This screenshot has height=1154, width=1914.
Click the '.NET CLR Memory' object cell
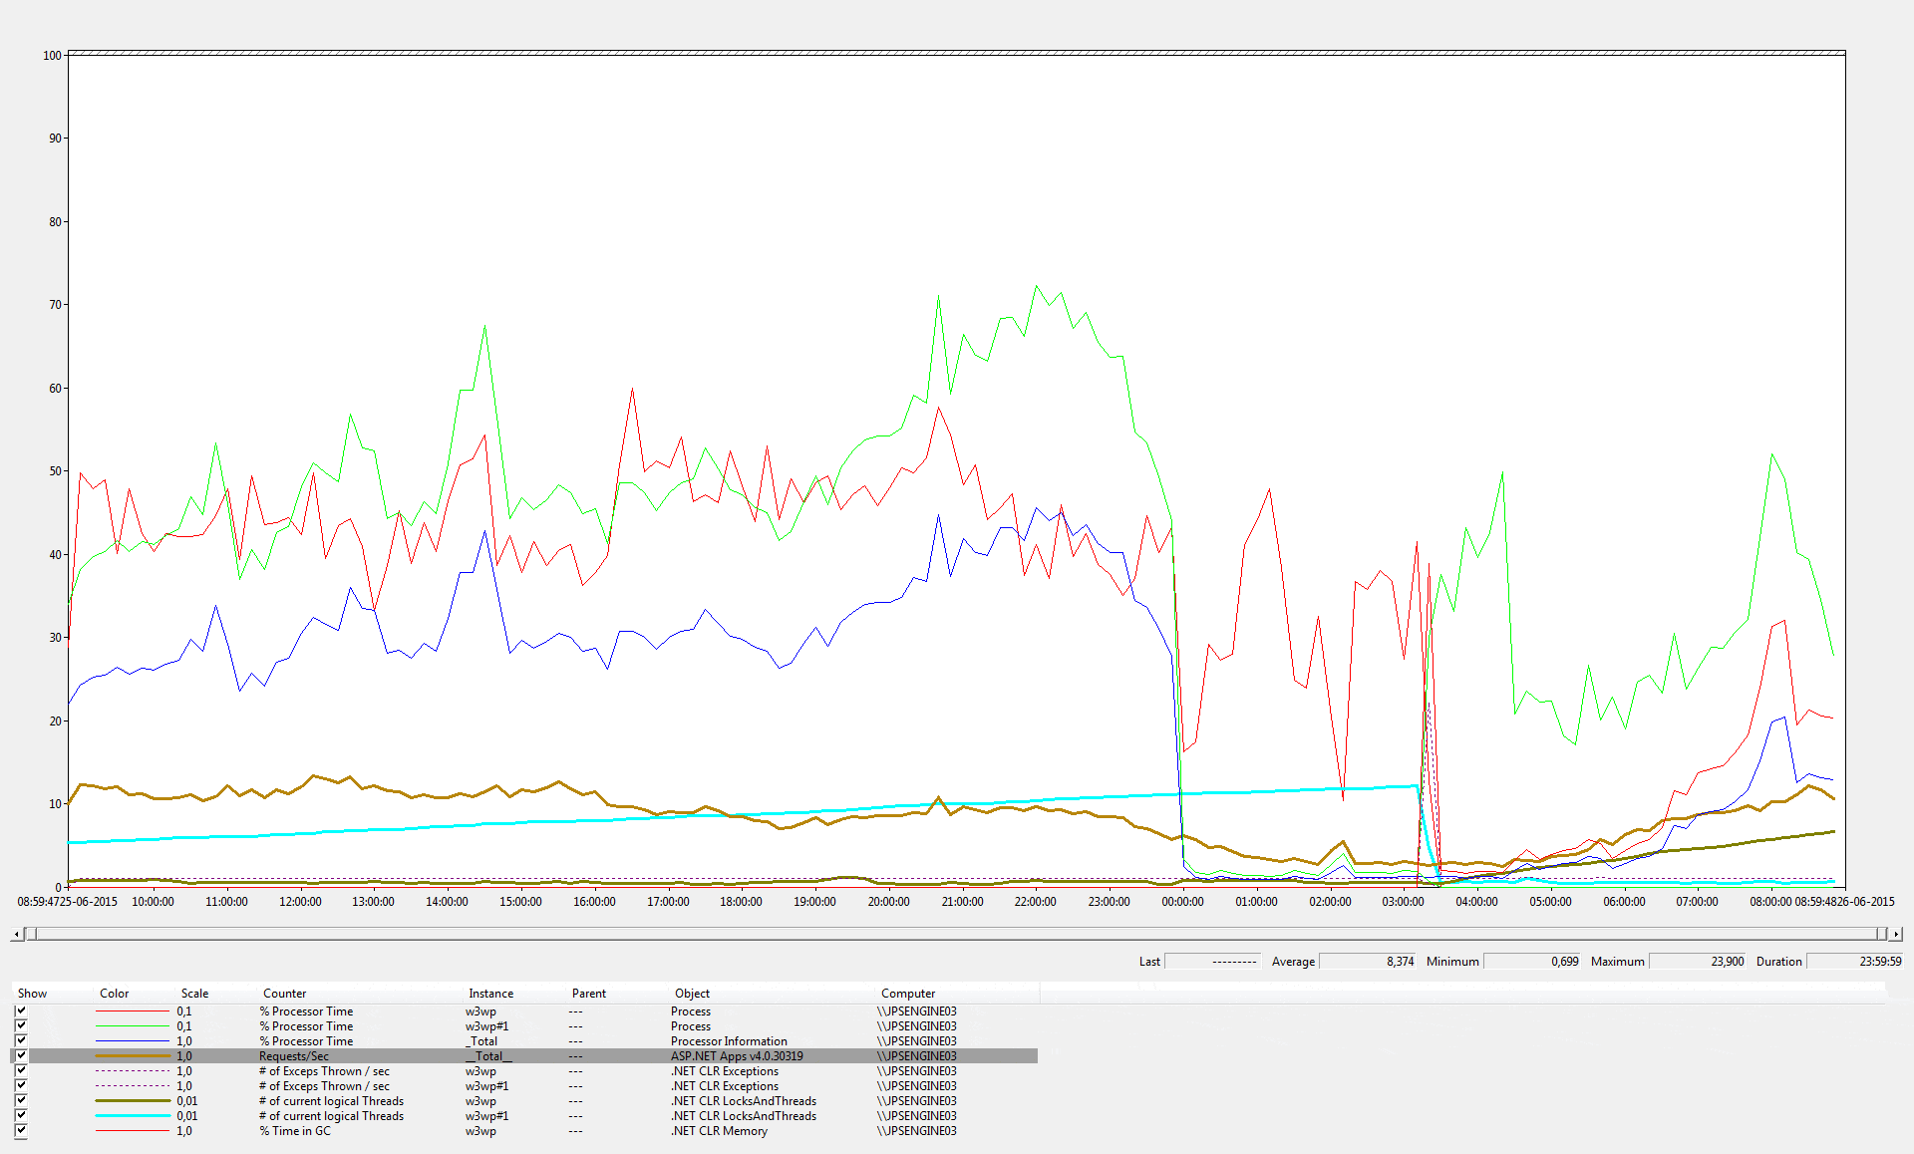[x=719, y=1130]
